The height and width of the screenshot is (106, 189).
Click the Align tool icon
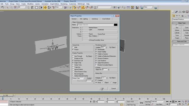119,8
